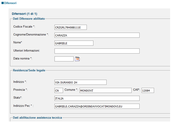Click the Difensori link at the top
Viewport: 172px width, 125px height.
(10, 3)
